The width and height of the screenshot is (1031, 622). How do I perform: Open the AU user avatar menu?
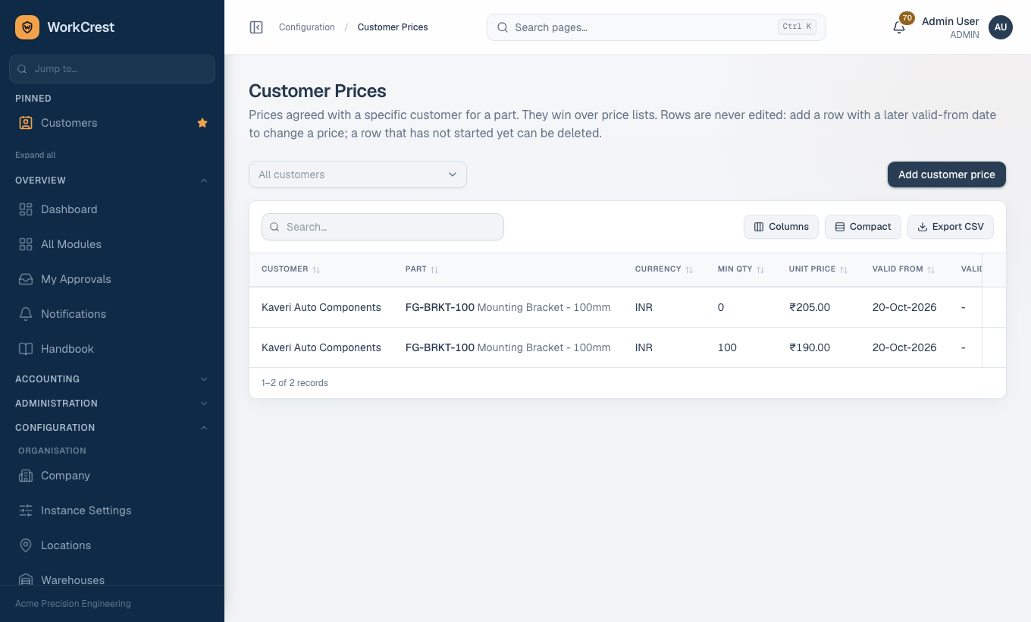pyautogui.click(x=1001, y=27)
